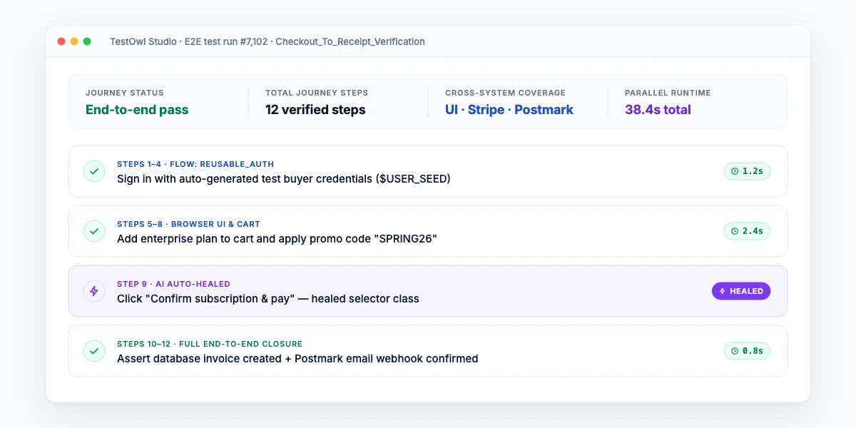Click the 0.8s duration badge
This screenshot has height=428, width=856.
click(747, 351)
